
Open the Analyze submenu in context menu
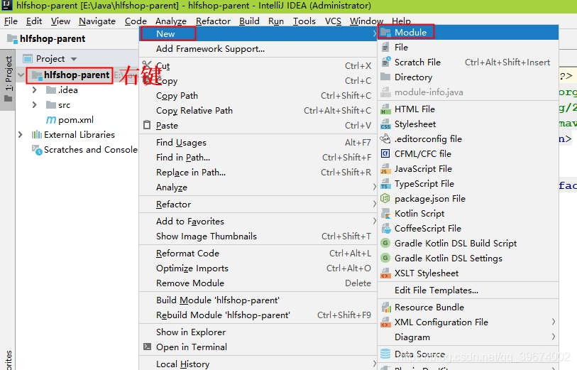pos(258,187)
